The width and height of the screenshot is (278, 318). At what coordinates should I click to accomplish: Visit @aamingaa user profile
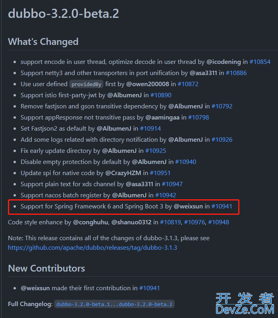click(x=163, y=118)
